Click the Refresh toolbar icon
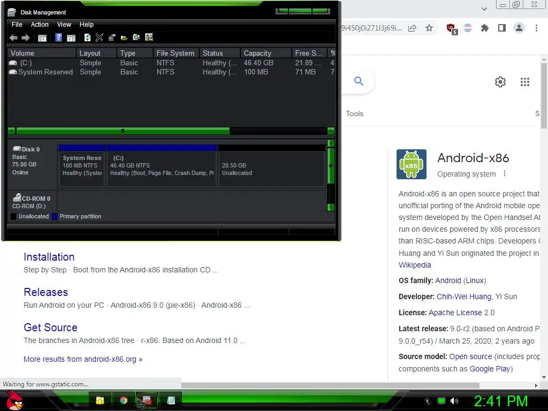The image size is (548, 411). coord(87,37)
